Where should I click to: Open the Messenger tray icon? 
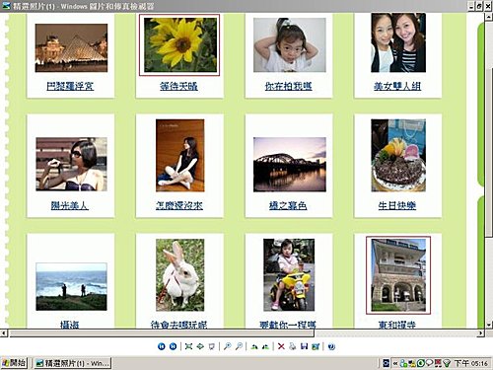403,363
